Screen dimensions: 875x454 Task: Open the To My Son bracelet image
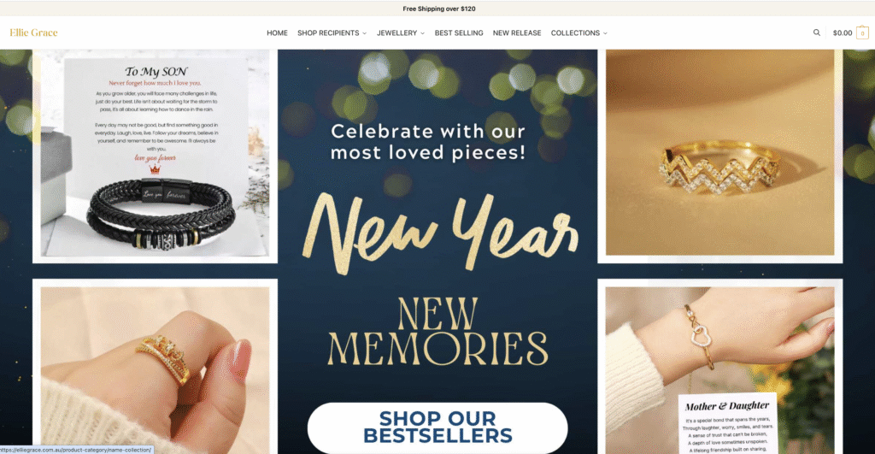(x=156, y=157)
